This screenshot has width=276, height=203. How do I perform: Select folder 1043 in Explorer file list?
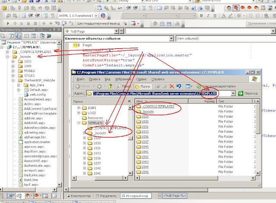pyautogui.click(x=145, y=162)
